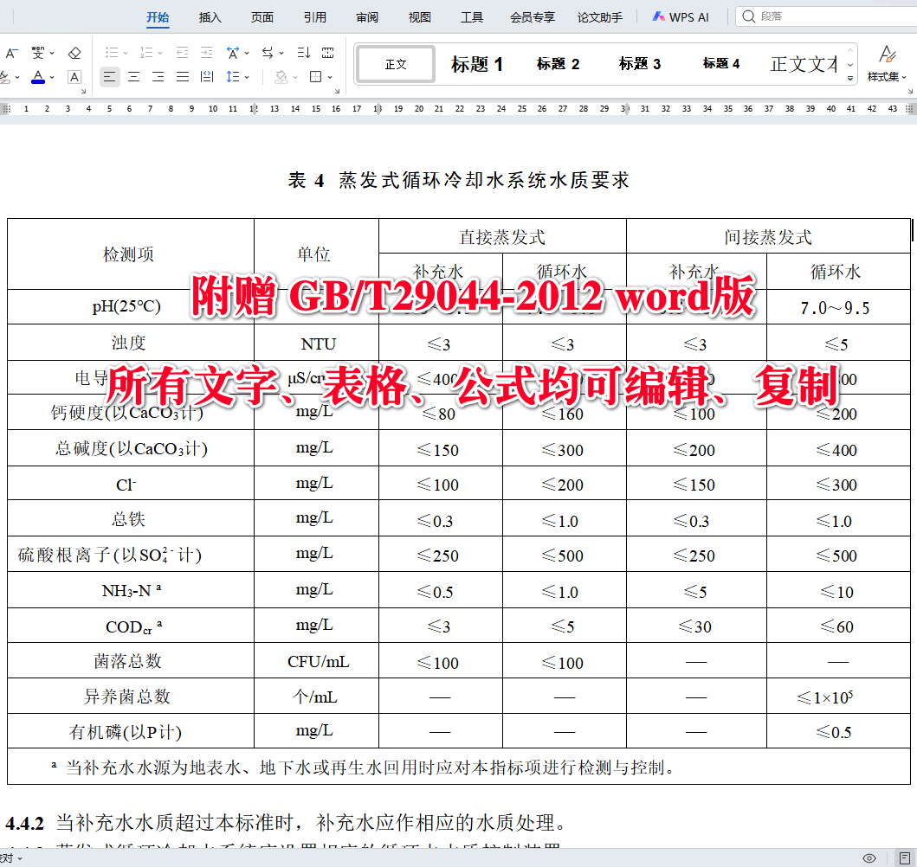Click the decrease font size icon
Viewport: 917px width, 867px height.
point(12,53)
